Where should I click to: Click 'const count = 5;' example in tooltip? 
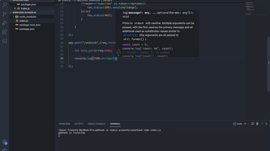click(x=135, y=45)
